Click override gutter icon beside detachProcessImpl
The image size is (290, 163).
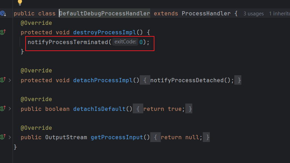(3, 80)
